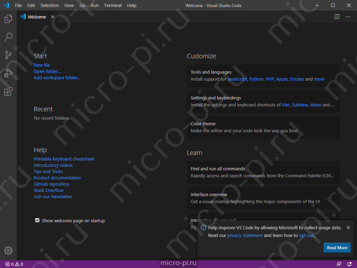357x268 pixels.
Task: Click the feedback icon in status bar
Action: click(x=339, y=264)
